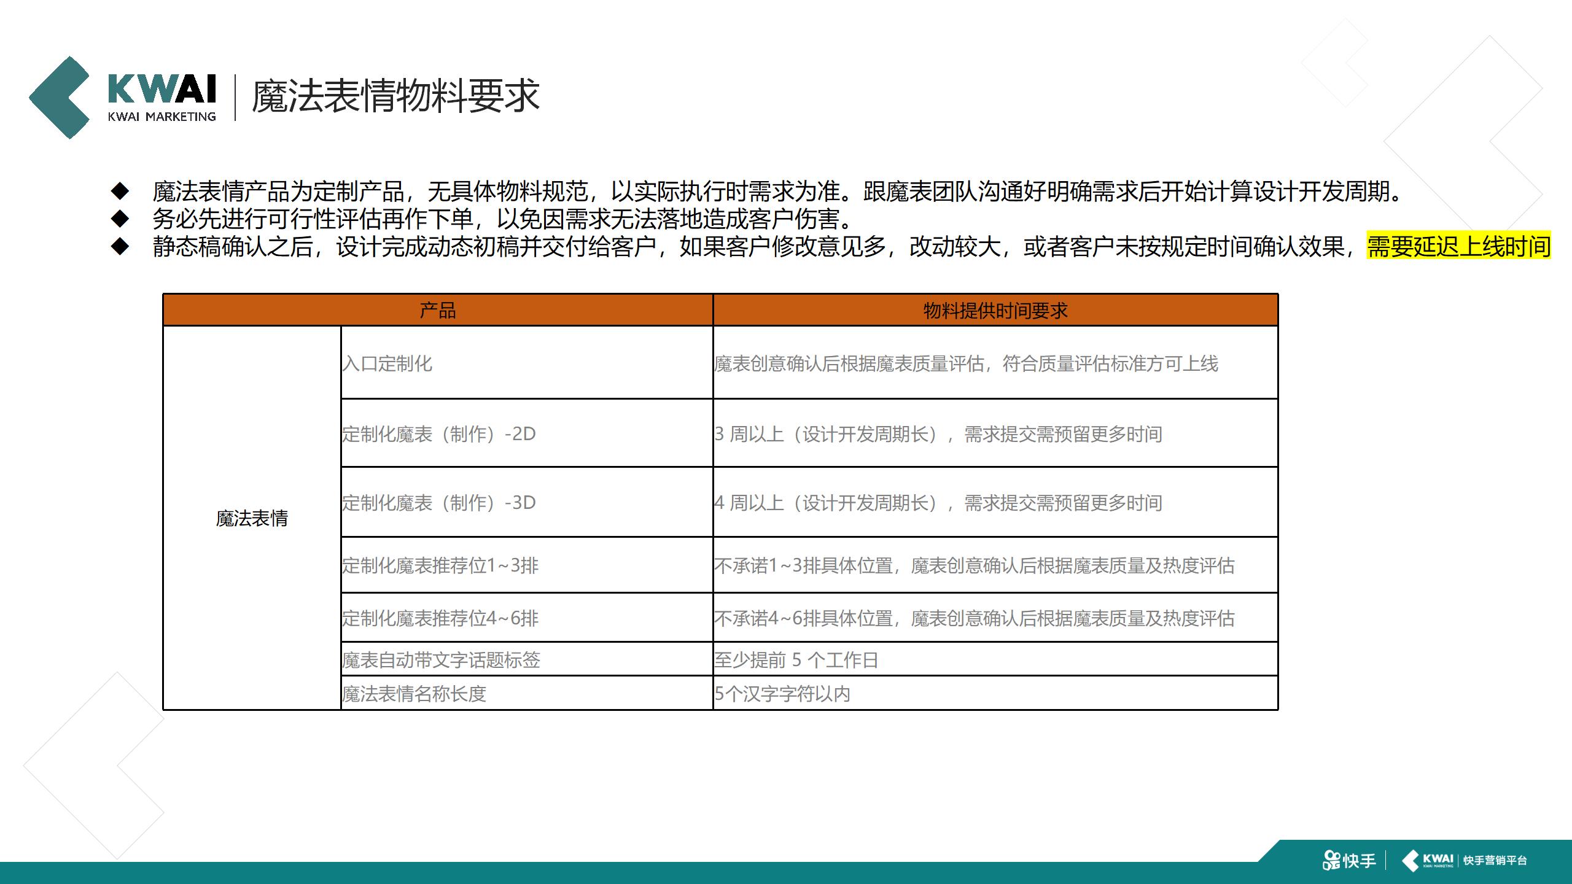The height and width of the screenshot is (884, 1572).
Task: Click the KWAI 快手营销平台 footer logo
Action: point(1465,860)
